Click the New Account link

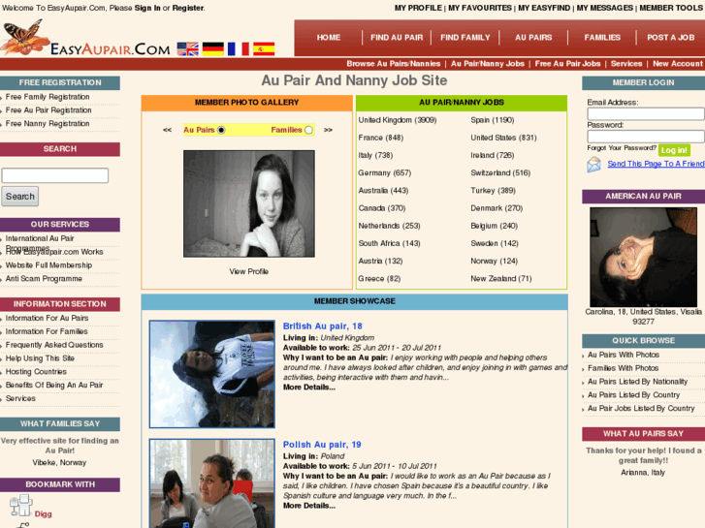tap(678, 64)
